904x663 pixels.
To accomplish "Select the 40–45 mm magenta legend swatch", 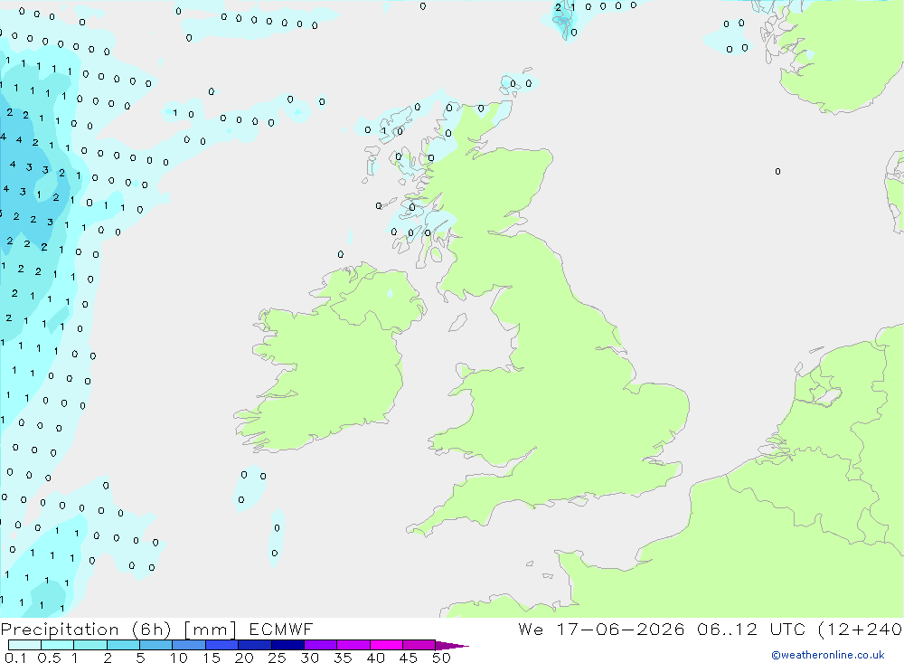I will point(386,645).
